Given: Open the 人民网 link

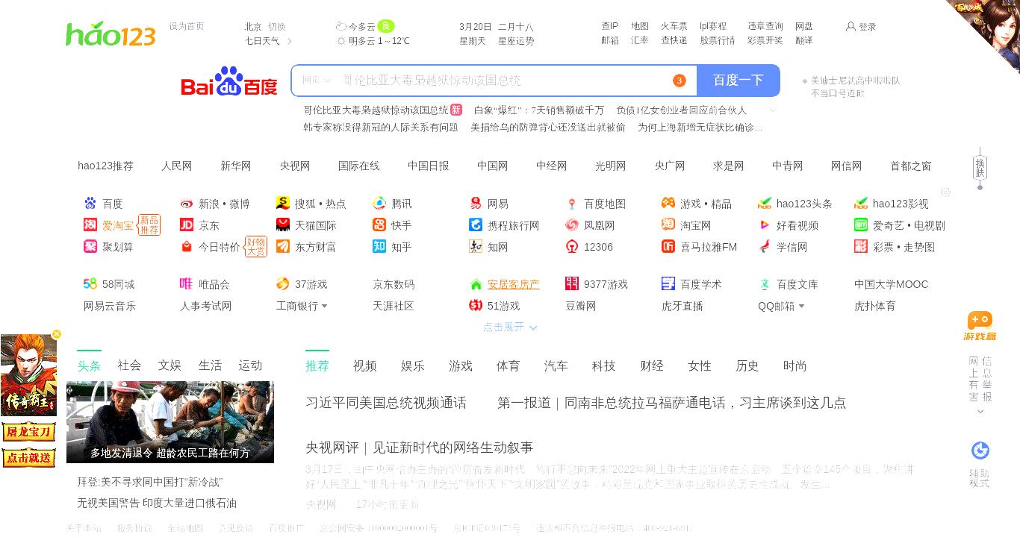Looking at the screenshot, I should tap(177, 166).
